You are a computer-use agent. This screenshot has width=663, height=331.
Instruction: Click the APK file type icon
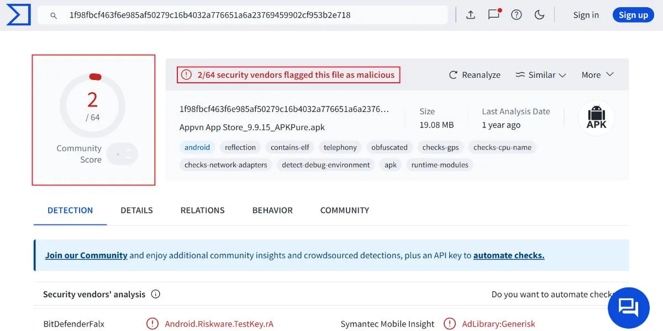(x=596, y=118)
